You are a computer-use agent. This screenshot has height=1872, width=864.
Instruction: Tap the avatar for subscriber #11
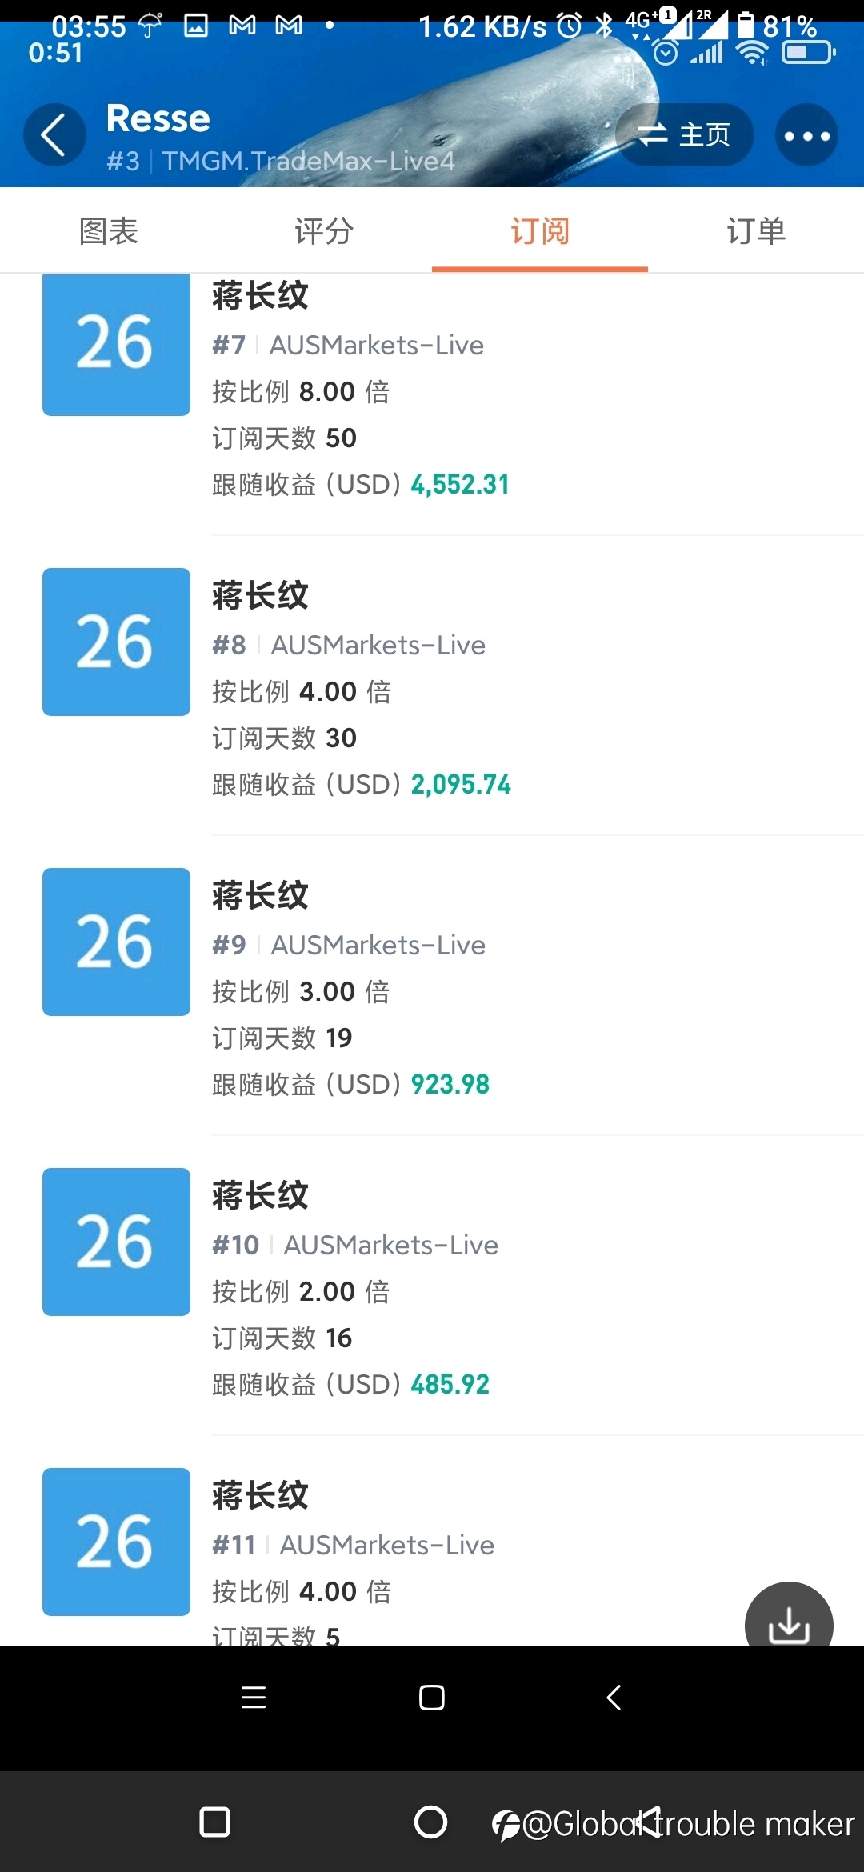[116, 1542]
